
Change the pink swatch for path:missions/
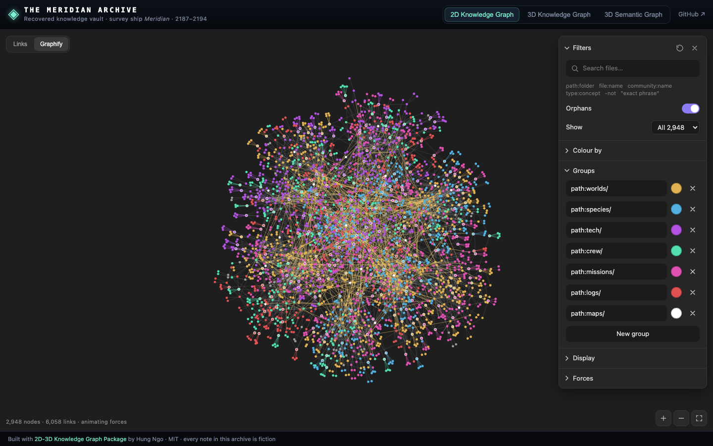coord(676,272)
